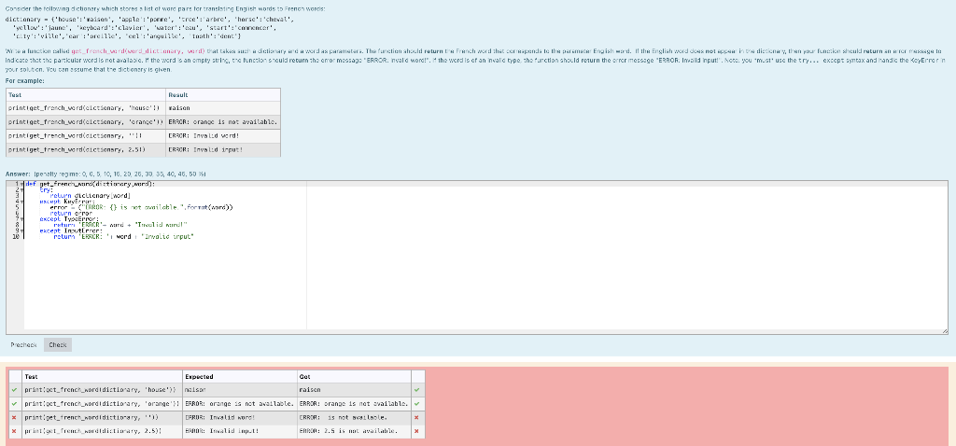
Task: Select Got cell 'ERROR: is not available.' in empty-string row
Action: [342, 417]
